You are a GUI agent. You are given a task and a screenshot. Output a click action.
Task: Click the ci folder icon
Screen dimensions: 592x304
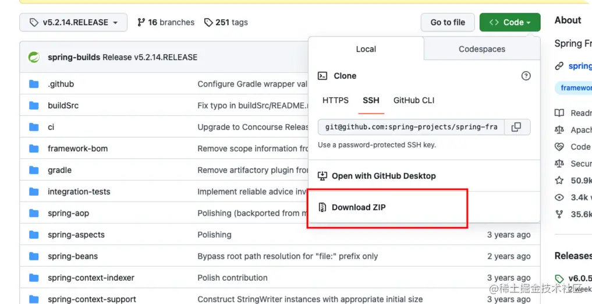coord(34,127)
